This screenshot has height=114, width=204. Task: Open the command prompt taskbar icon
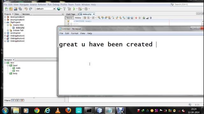coord(89,111)
